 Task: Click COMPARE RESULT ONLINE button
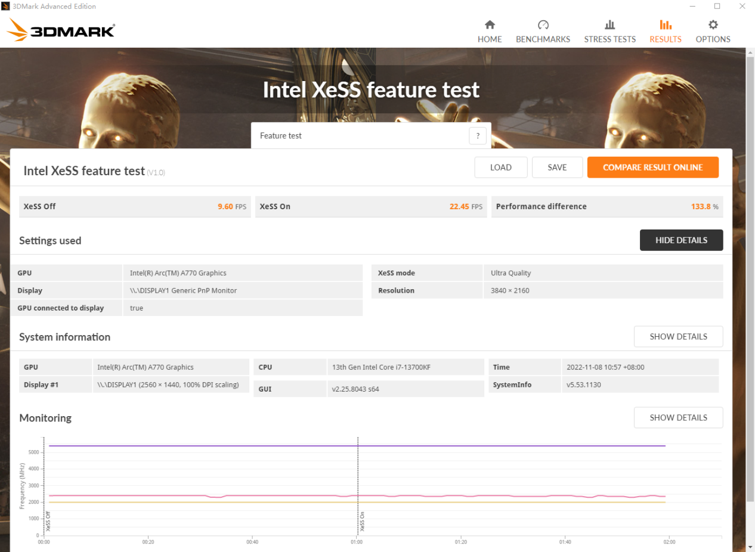[x=653, y=168]
